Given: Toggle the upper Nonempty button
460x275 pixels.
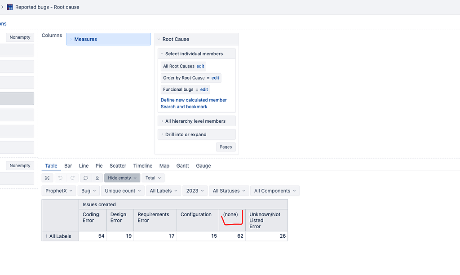Looking at the screenshot, I should tap(20, 37).
